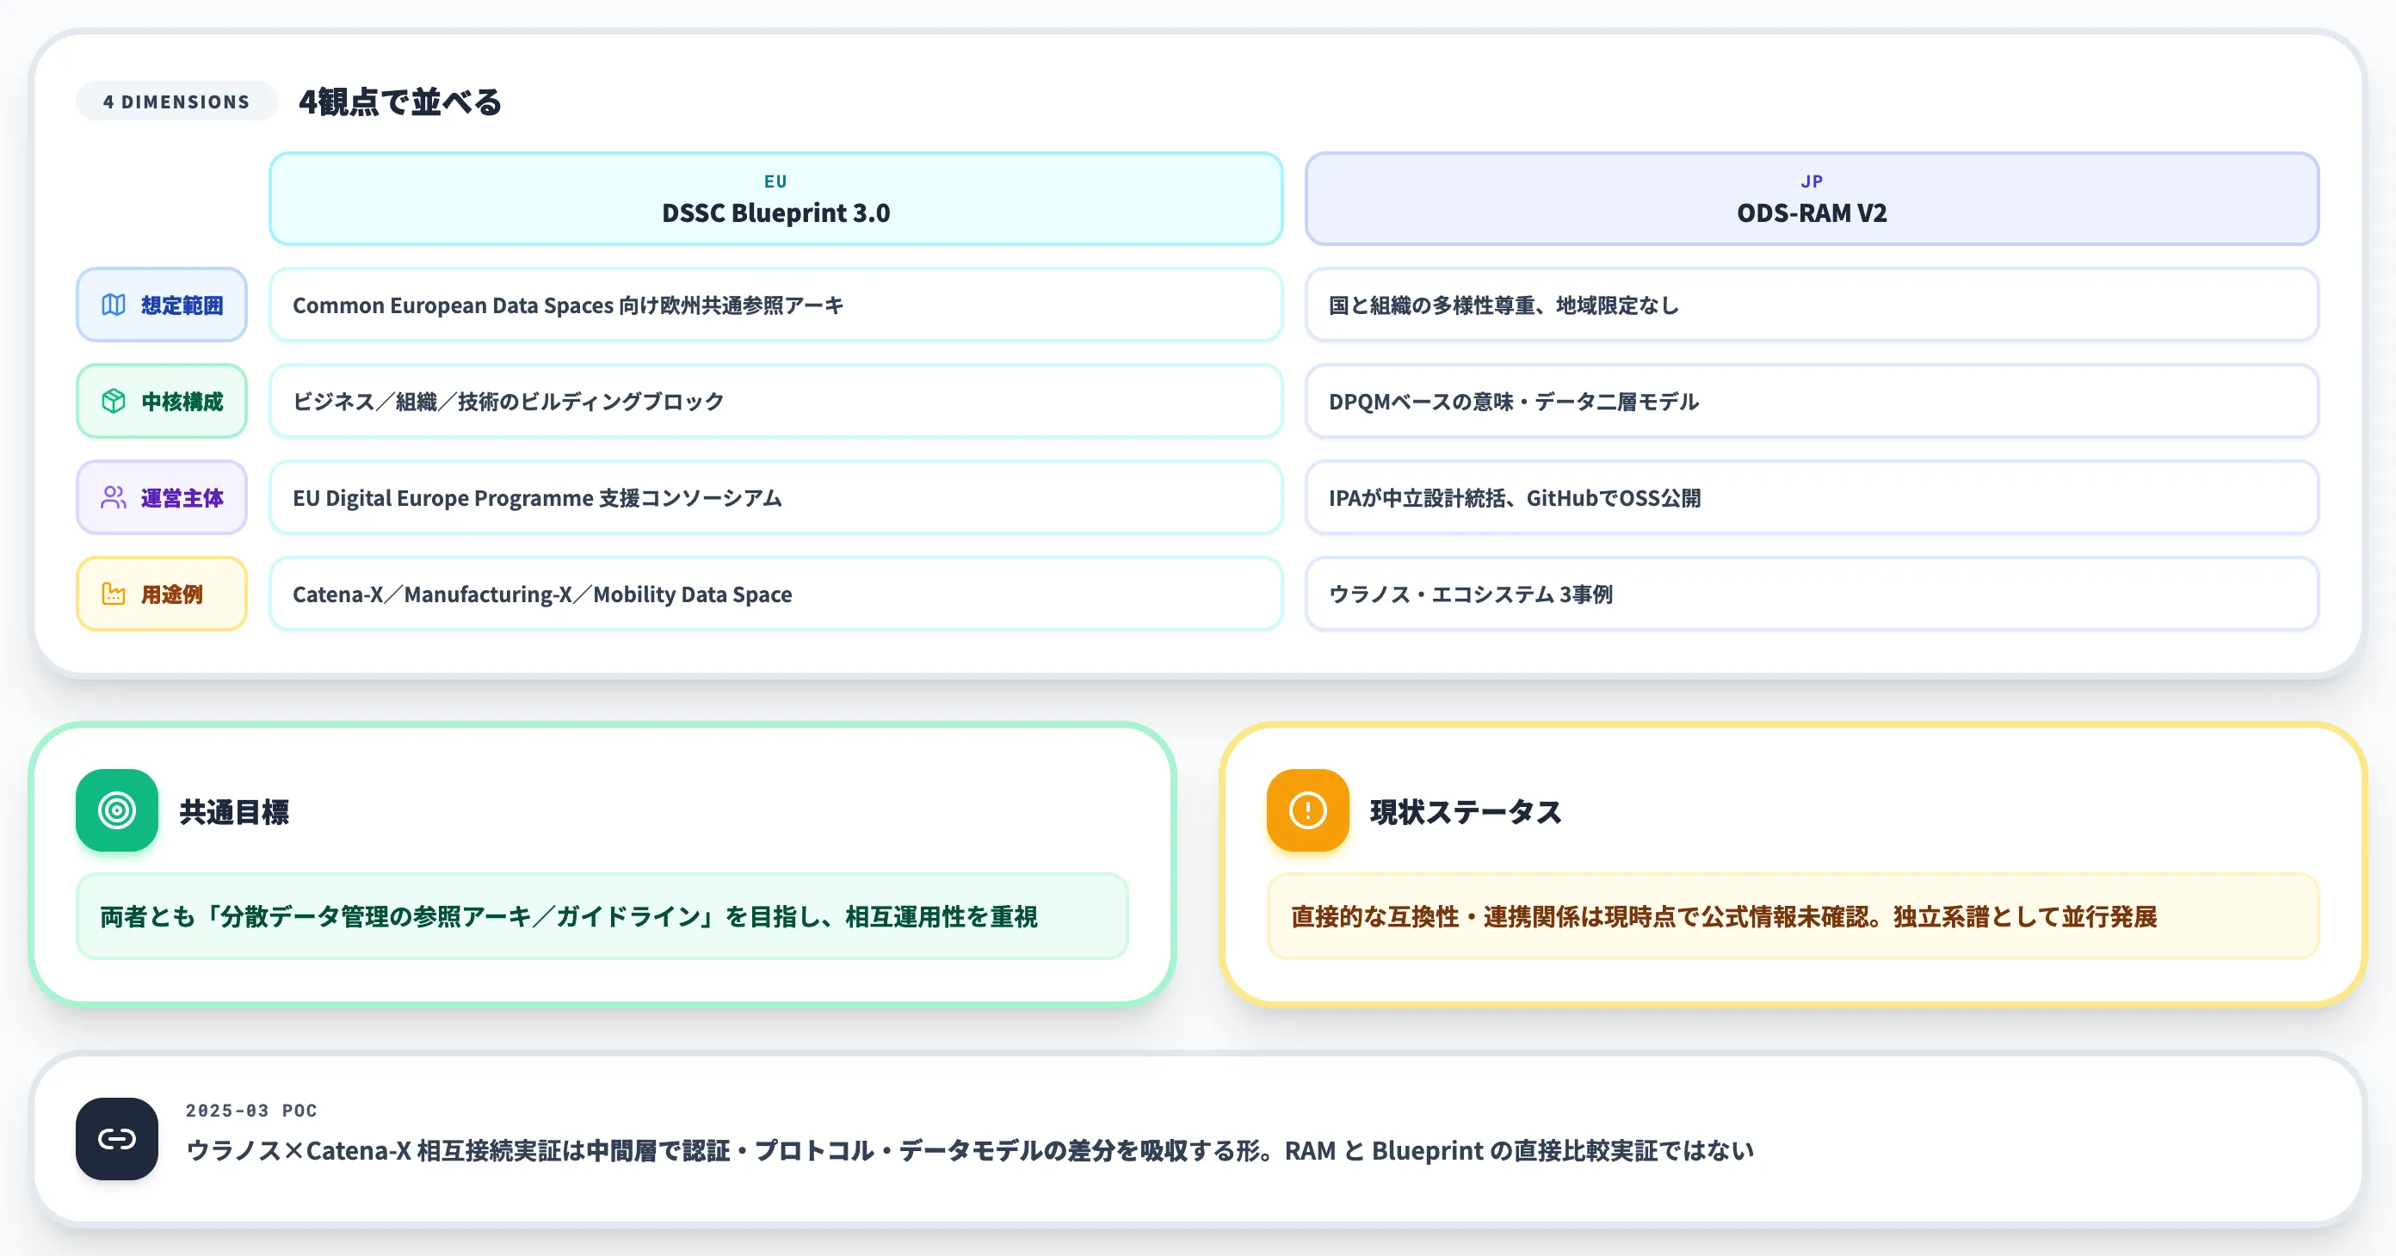Click the 国と組織の多様性尊重 cell

point(1812,305)
